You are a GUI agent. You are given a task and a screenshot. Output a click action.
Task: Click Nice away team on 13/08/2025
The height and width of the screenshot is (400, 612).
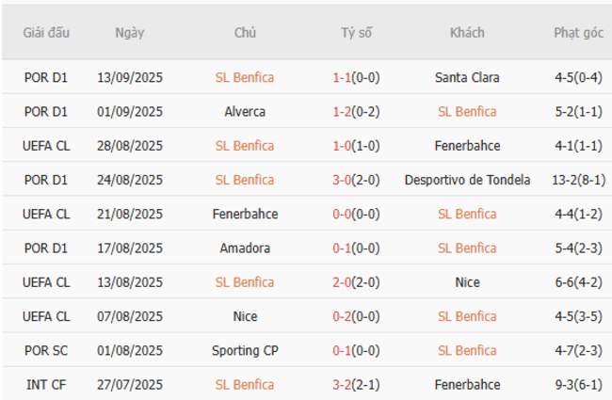[x=467, y=282]
